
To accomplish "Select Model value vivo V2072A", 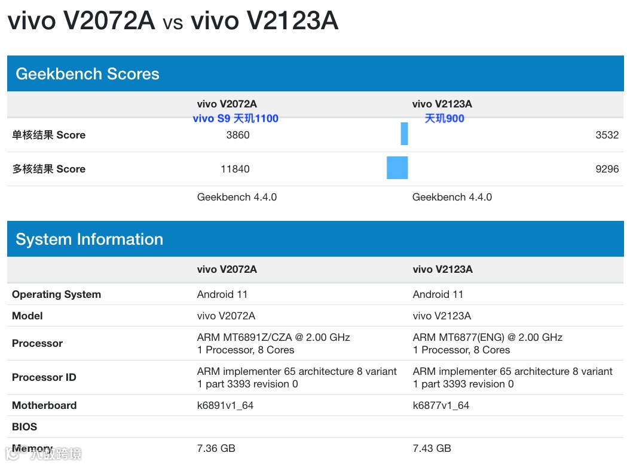I will click(x=226, y=316).
